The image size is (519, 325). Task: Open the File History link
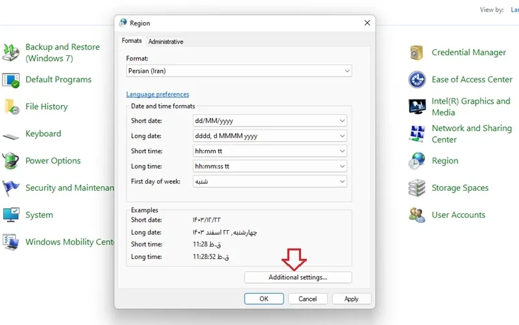click(47, 106)
